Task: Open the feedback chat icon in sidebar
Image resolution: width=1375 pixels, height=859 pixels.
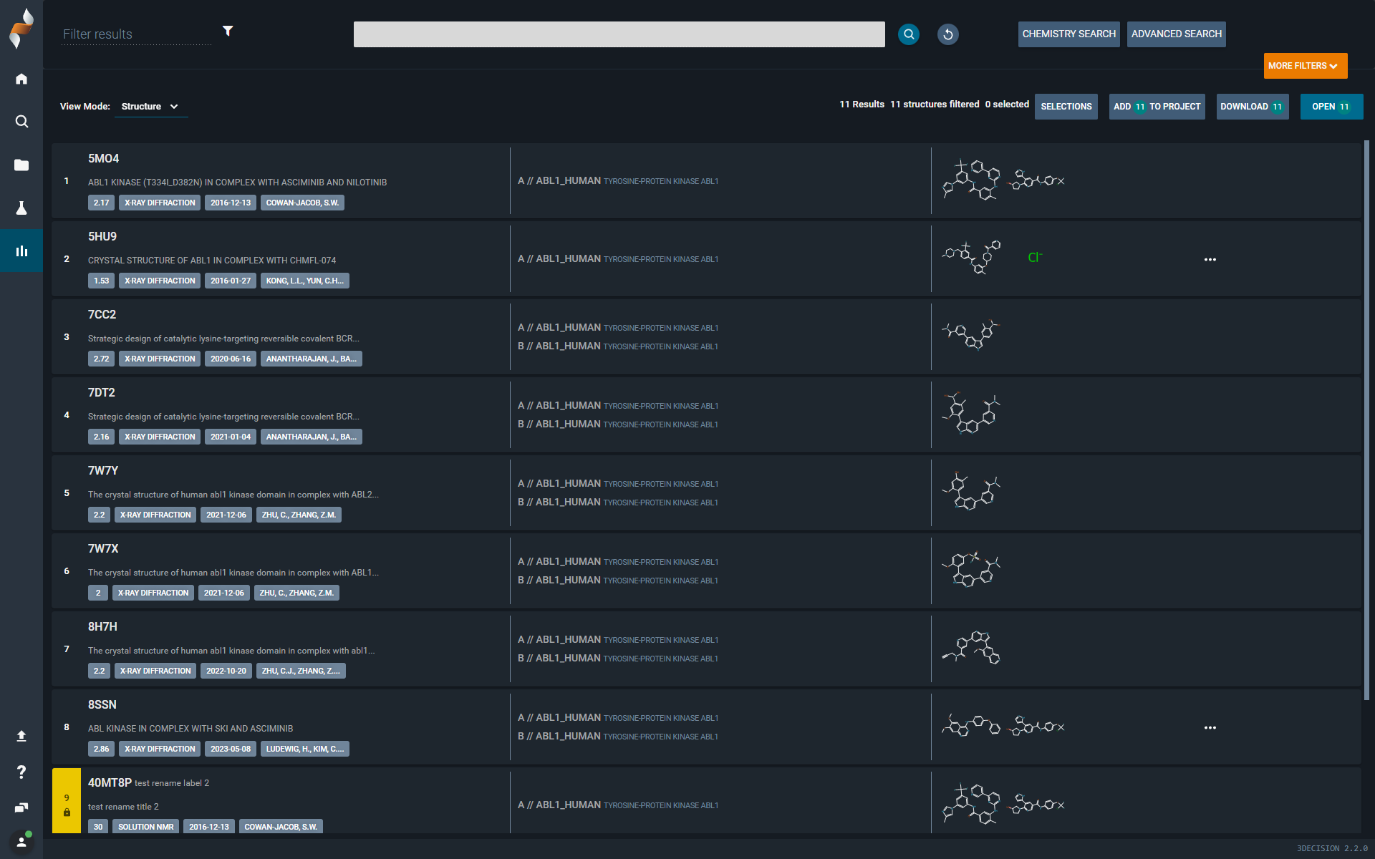Action: pyautogui.click(x=21, y=807)
